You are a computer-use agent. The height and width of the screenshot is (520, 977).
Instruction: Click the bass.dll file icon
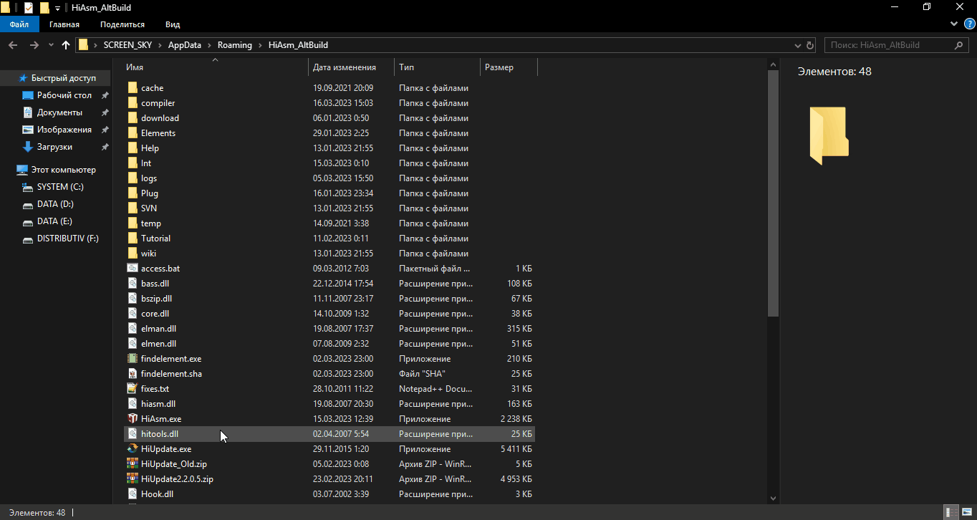(x=132, y=284)
